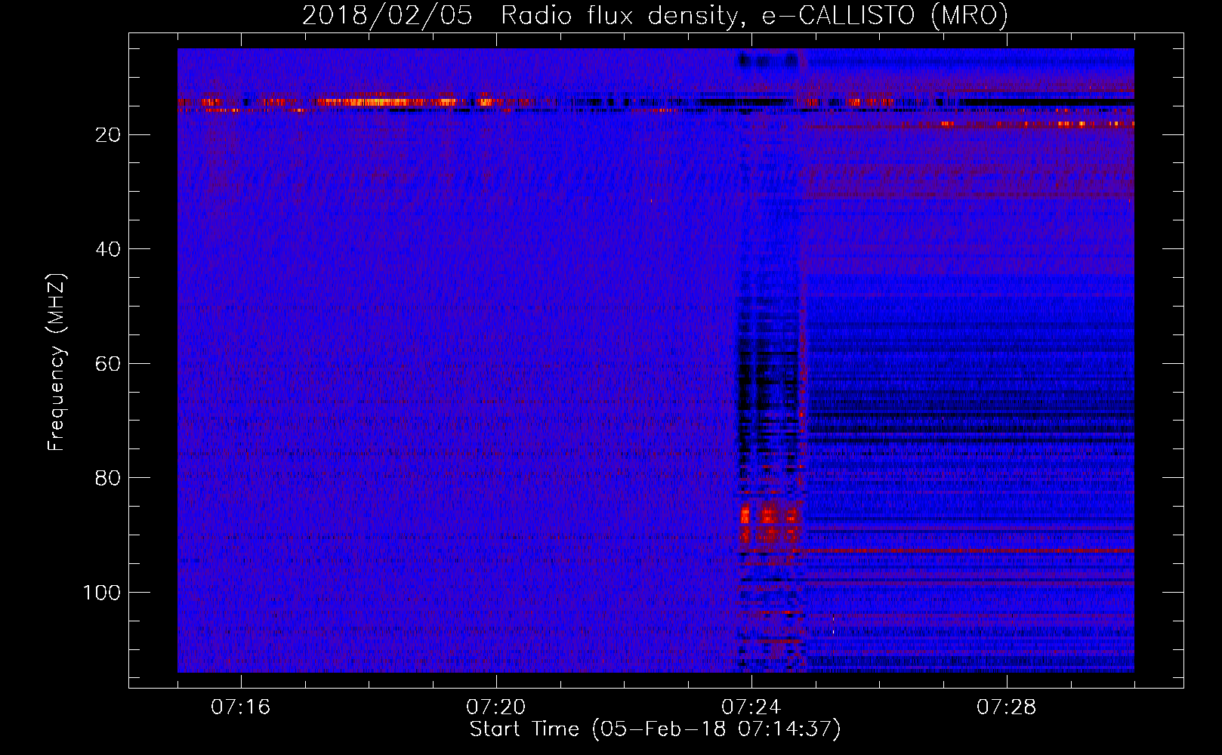Click the '40' frequency tick label
The image size is (1222, 755).
pyautogui.click(x=109, y=249)
